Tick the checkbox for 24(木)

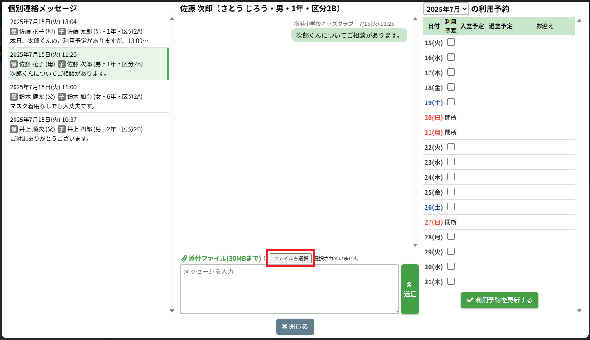tap(451, 177)
